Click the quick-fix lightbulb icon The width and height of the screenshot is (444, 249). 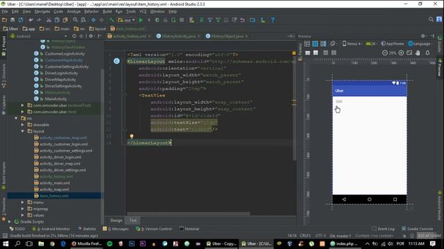coord(131,136)
